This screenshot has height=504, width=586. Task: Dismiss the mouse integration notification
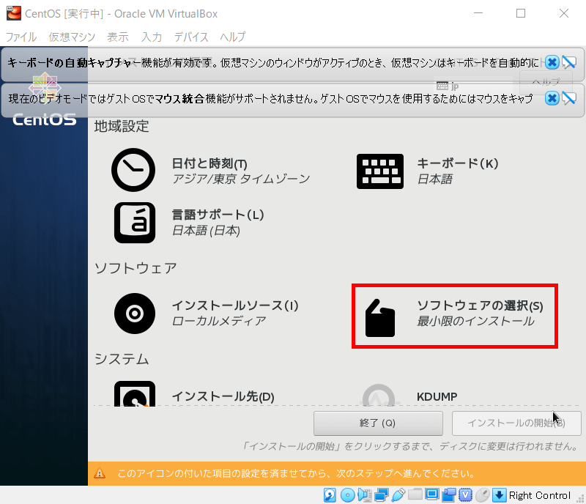552,98
